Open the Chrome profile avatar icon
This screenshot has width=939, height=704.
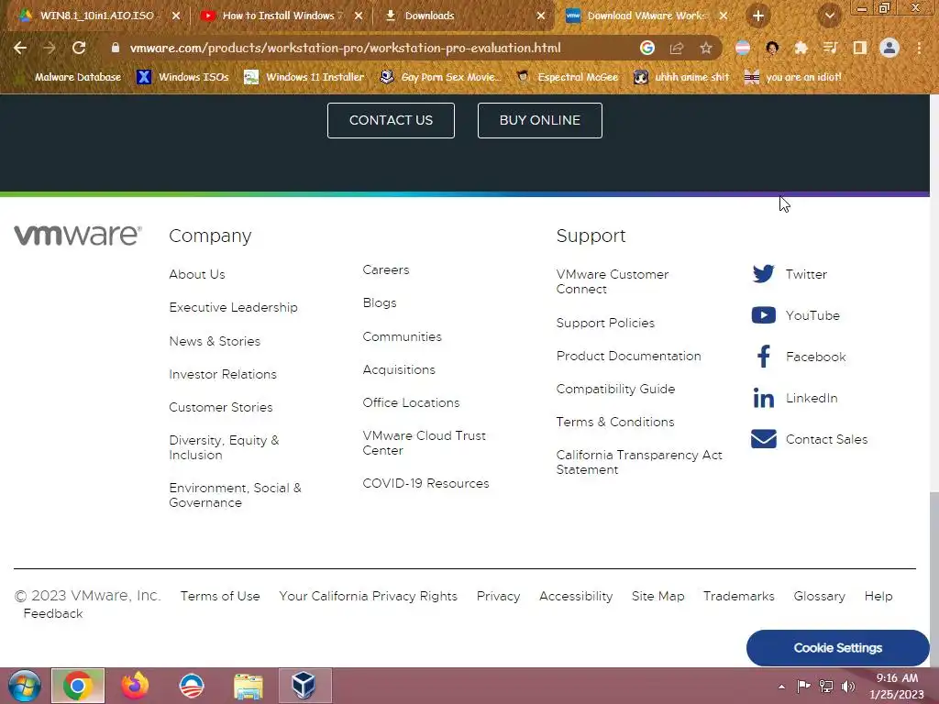point(889,48)
